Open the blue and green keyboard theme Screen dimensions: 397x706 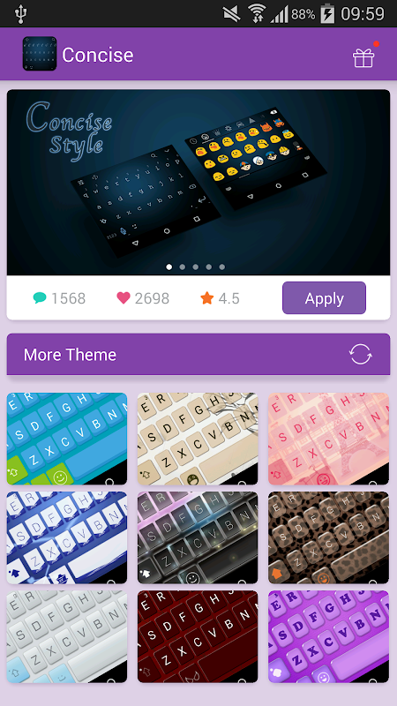click(x=67, y=439)
